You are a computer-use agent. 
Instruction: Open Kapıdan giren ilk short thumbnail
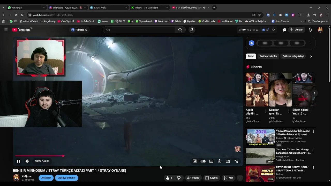click(x=280, y=89)
